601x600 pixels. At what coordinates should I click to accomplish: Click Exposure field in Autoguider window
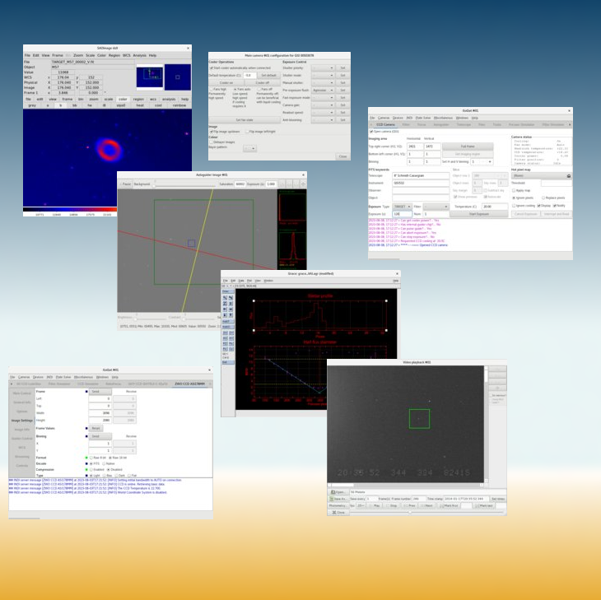[x=271, y=184]
